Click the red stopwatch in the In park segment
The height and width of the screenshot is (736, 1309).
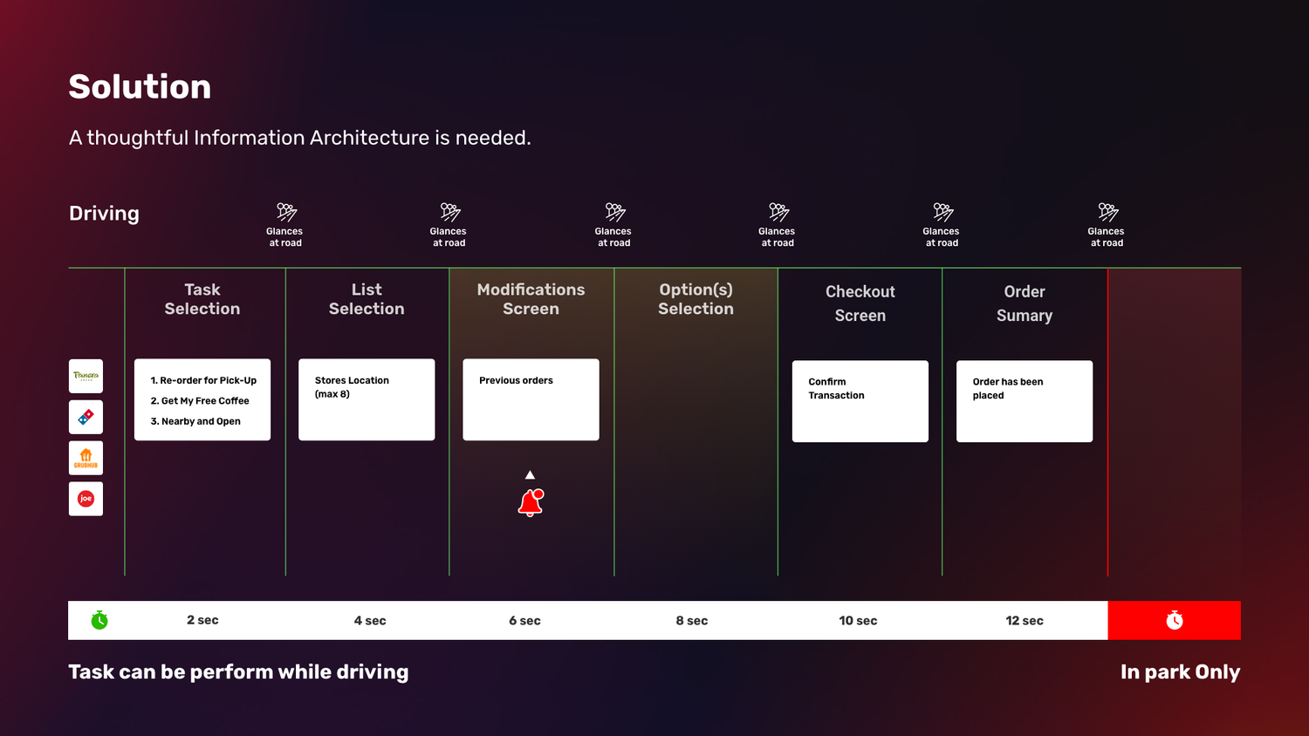[1174, 620]
